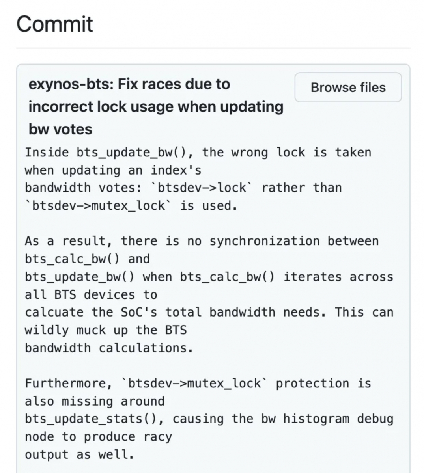This screenshot has height=473, width=424.
Task: Click the 'As a result, there is no synchronization' line
Action: [x=202, y=241]
